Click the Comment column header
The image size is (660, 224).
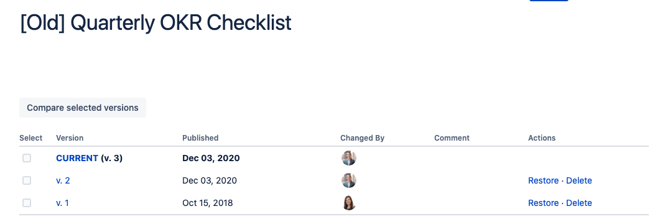452,138
